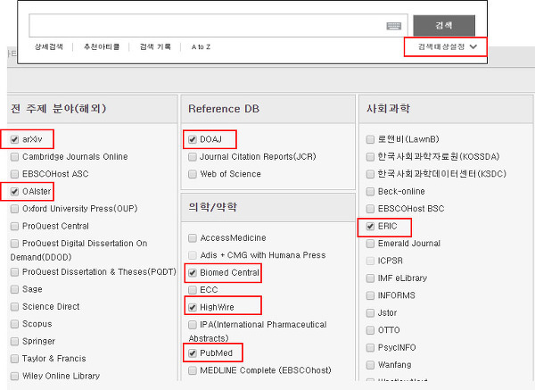The image size is (535, 390).
Task: Check the INFORMS checkbox
Action: (370, 295)
